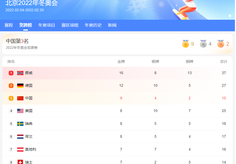Click Germany's gold count 12
Viewport: 236px width, 164px height.
(121, 85)
